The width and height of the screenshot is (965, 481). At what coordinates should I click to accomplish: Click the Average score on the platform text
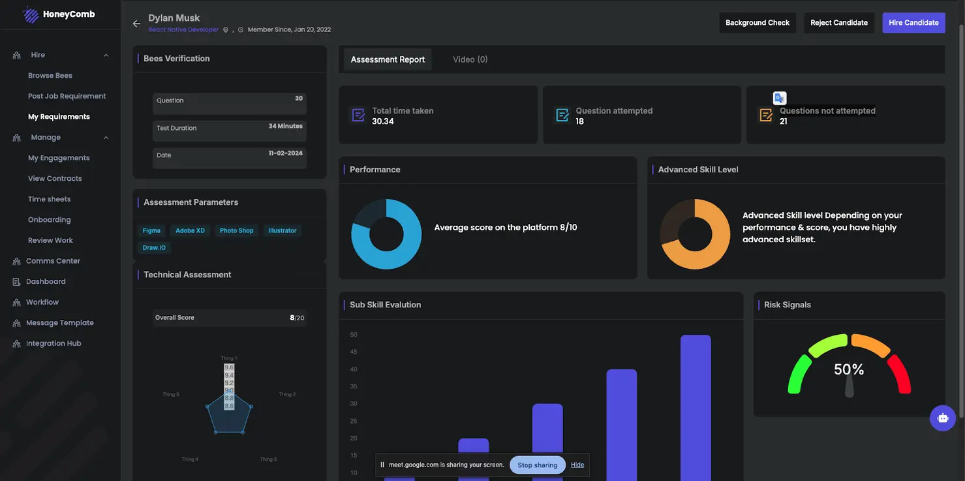click(506, 228)
